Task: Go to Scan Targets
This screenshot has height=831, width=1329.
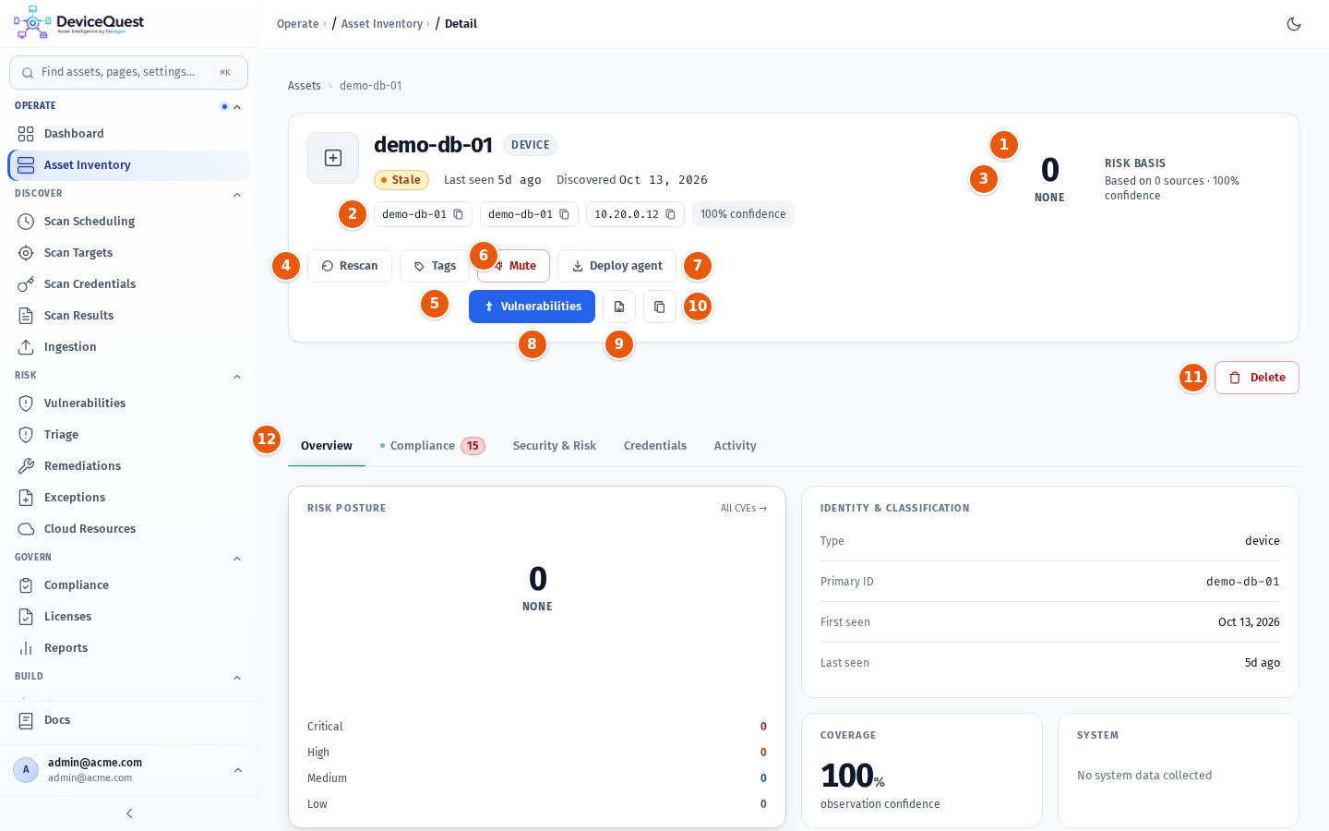Action: click(x=128, y=253)
